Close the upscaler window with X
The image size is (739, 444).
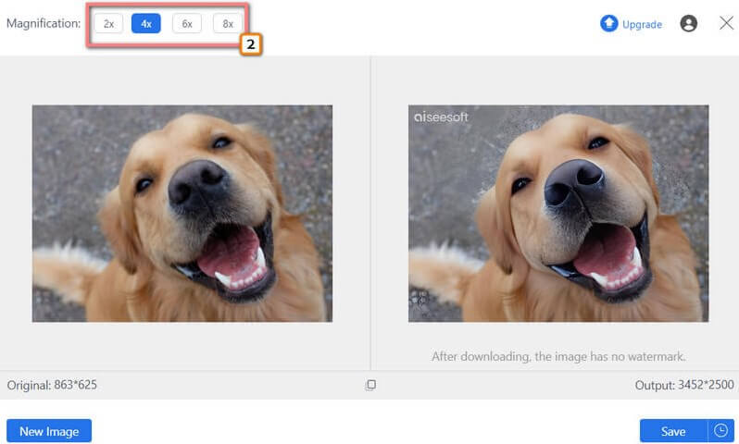point(726,22)
